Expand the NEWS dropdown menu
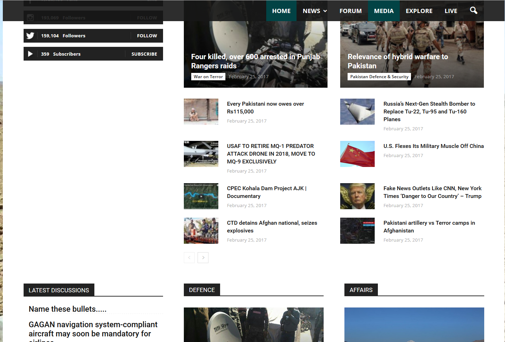505x342 pixels. click(315, 11)
